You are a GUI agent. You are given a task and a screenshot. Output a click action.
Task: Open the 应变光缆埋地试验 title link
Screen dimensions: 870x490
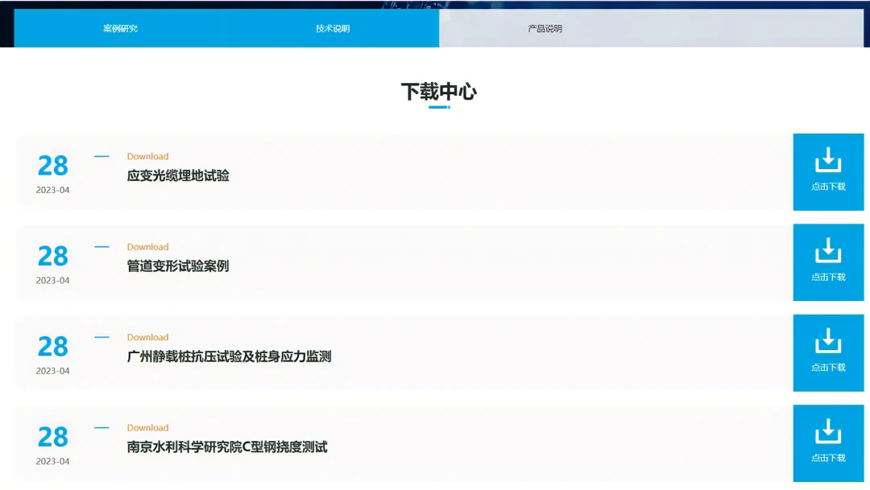[x=178, y=175]
